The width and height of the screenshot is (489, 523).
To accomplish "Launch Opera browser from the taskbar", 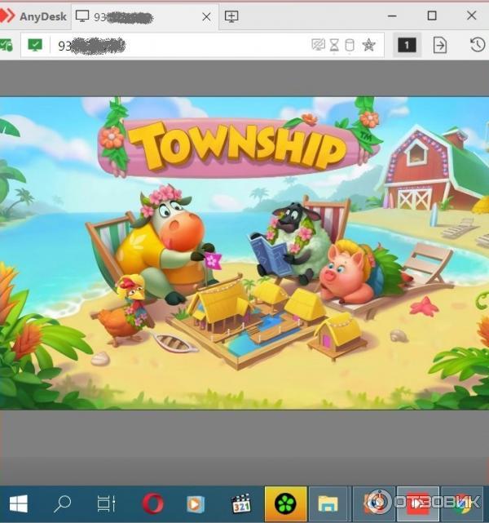I will point(152,503).
